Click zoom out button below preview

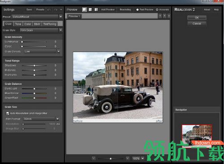coord(94,158)
